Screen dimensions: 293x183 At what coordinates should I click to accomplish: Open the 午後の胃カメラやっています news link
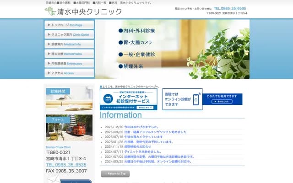tap(143, 137)
